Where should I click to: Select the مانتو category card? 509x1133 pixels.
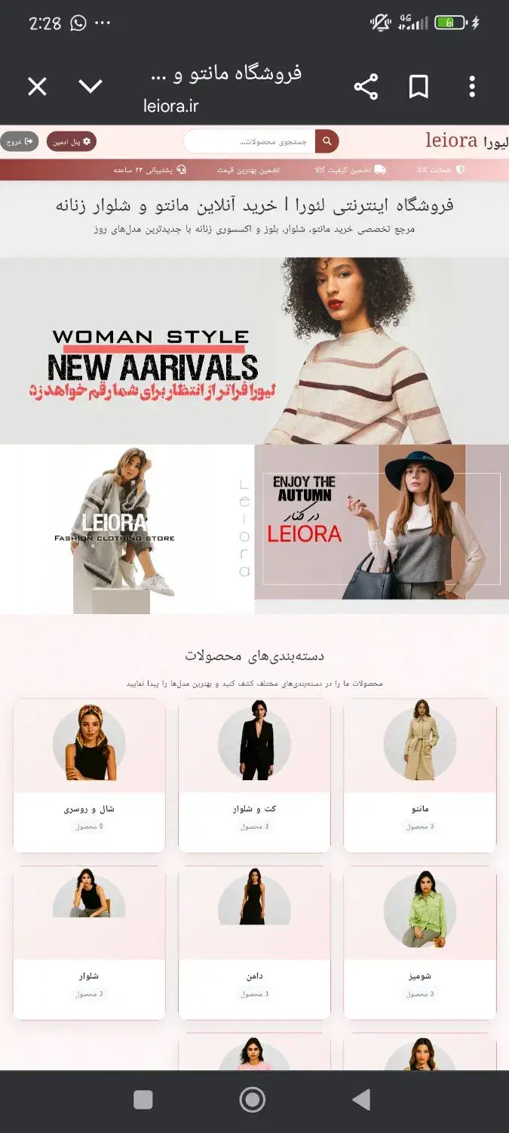[420, 776]
